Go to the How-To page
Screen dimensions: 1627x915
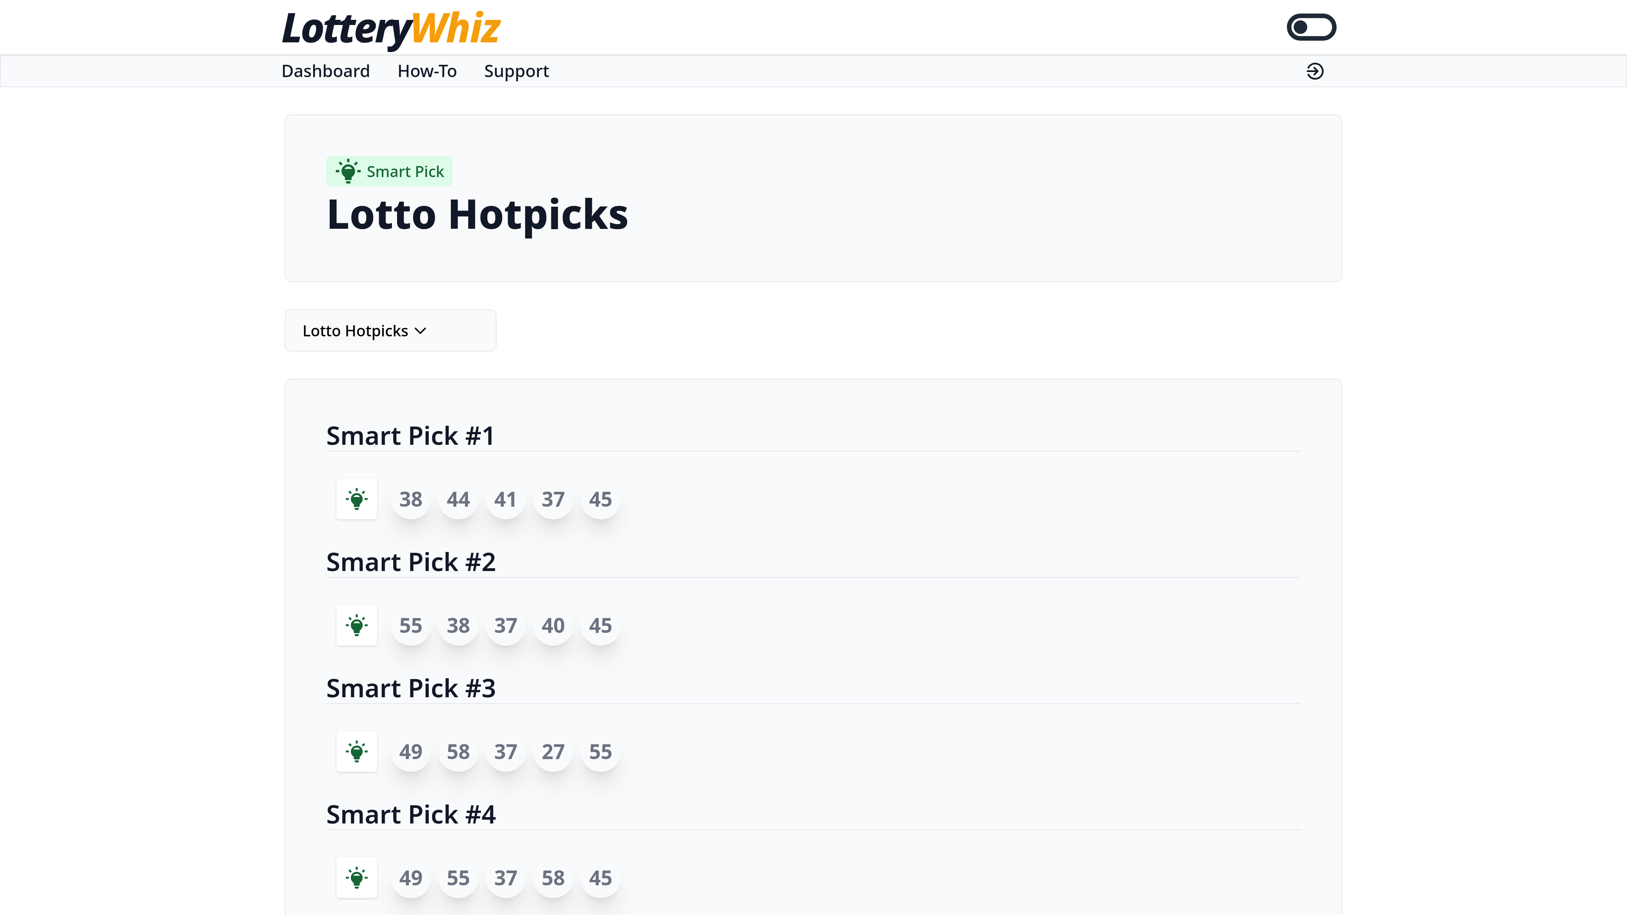click(427, 71)
